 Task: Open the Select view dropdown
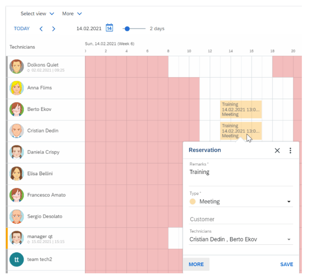click(x=37, y=14)
